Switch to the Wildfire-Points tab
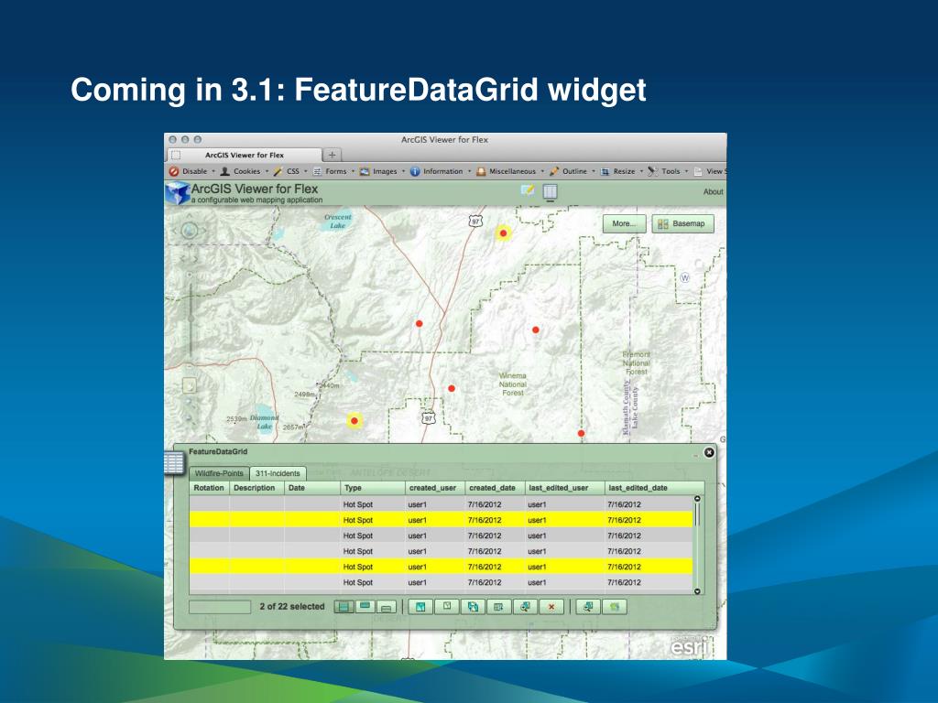This screenshot has height=703, width=938. coord(219,473)
